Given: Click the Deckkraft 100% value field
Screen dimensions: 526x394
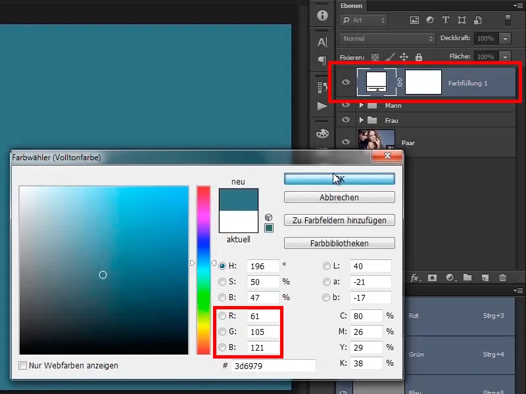Looking at the screenshot, I should click(486, 39).
